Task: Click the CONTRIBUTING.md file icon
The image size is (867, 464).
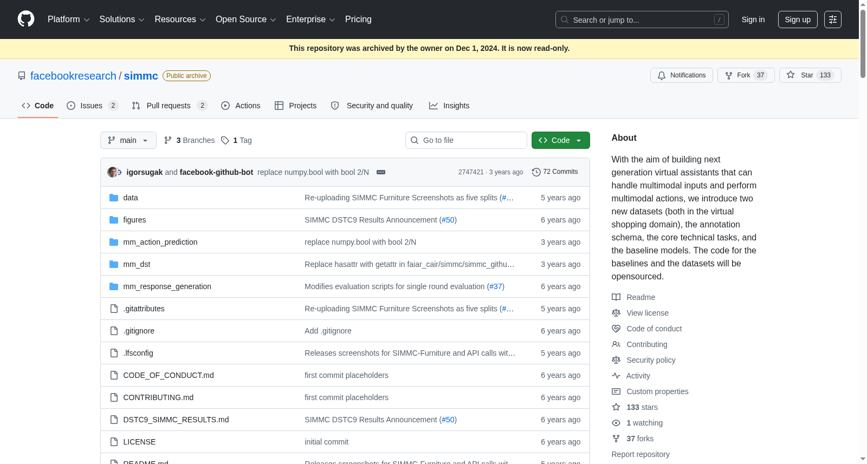Action: point(114,397)
